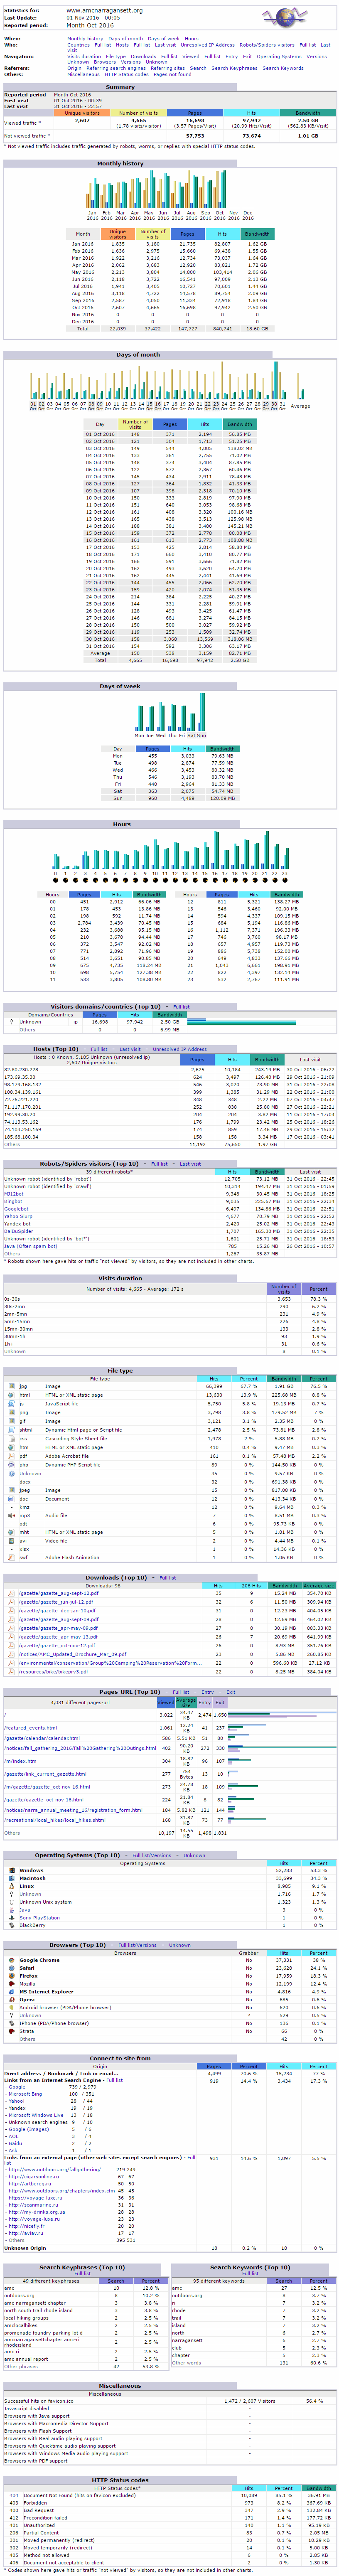Open HTTP Status codes navigation link
This screenshot has height=2576, width=339.
[126, 74]
